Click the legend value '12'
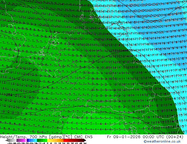The image size is (187, 144). pos(55,143)
